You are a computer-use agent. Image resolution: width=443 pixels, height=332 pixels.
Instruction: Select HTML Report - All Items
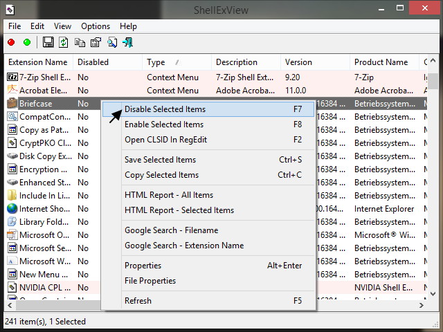(x=208, y=195)
